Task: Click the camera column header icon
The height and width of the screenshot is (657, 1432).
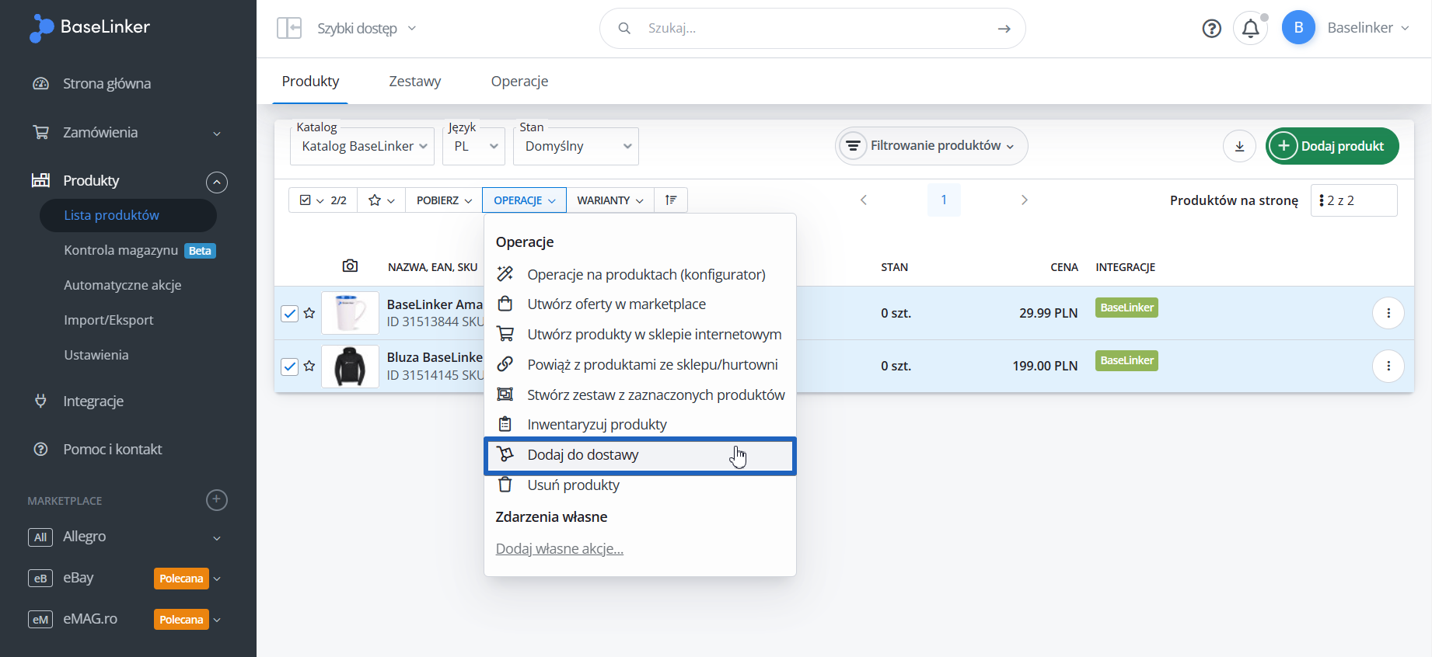Action: pyautogui.click(x=350, y=266)
